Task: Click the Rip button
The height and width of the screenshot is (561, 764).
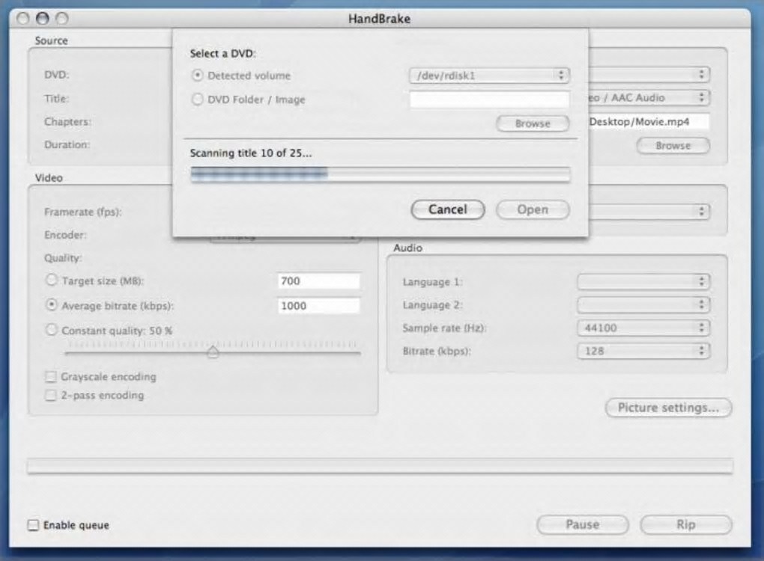Action: point(686,524)
